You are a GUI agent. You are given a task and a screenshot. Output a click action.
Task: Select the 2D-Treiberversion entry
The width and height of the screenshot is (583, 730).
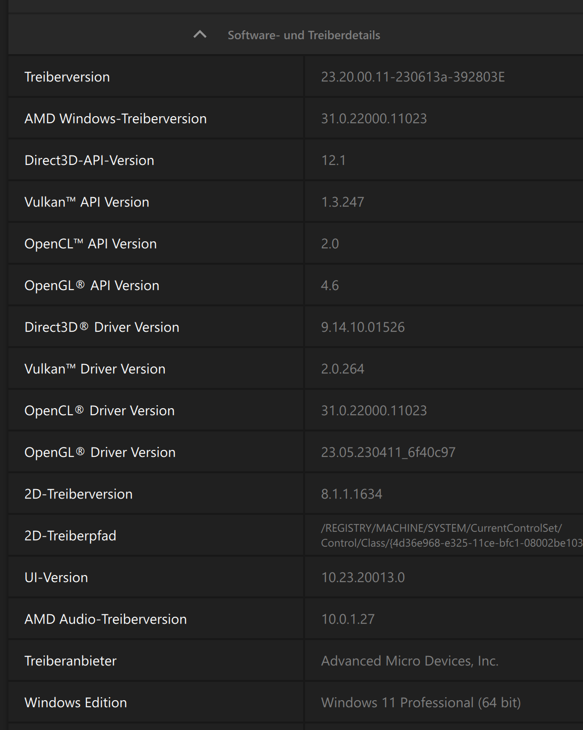(x=78, y=494)
